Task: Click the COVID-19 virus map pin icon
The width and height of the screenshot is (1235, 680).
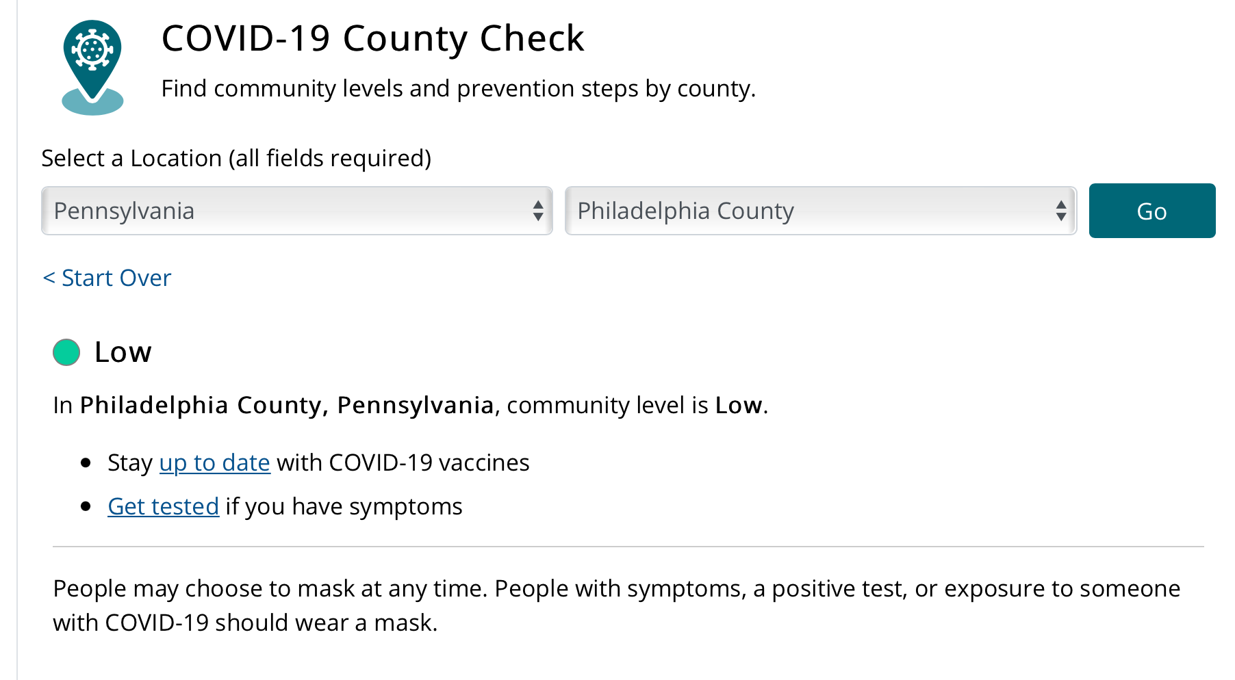Action: 92,66
